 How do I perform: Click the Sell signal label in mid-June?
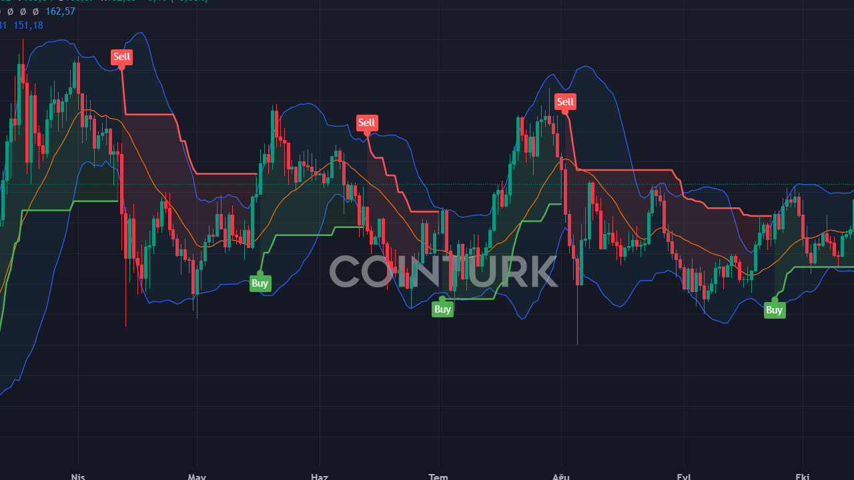click(367, 123)
